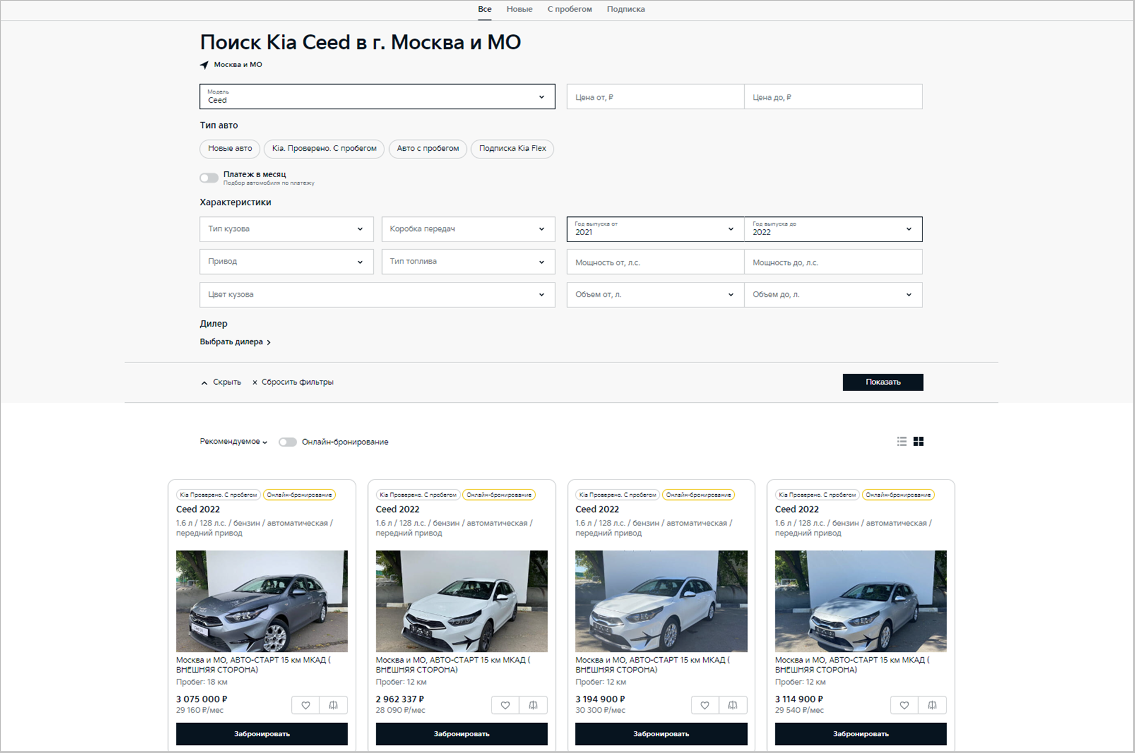Open the photo of the 3 194 900 ₽ Ceed

point(661,601)
